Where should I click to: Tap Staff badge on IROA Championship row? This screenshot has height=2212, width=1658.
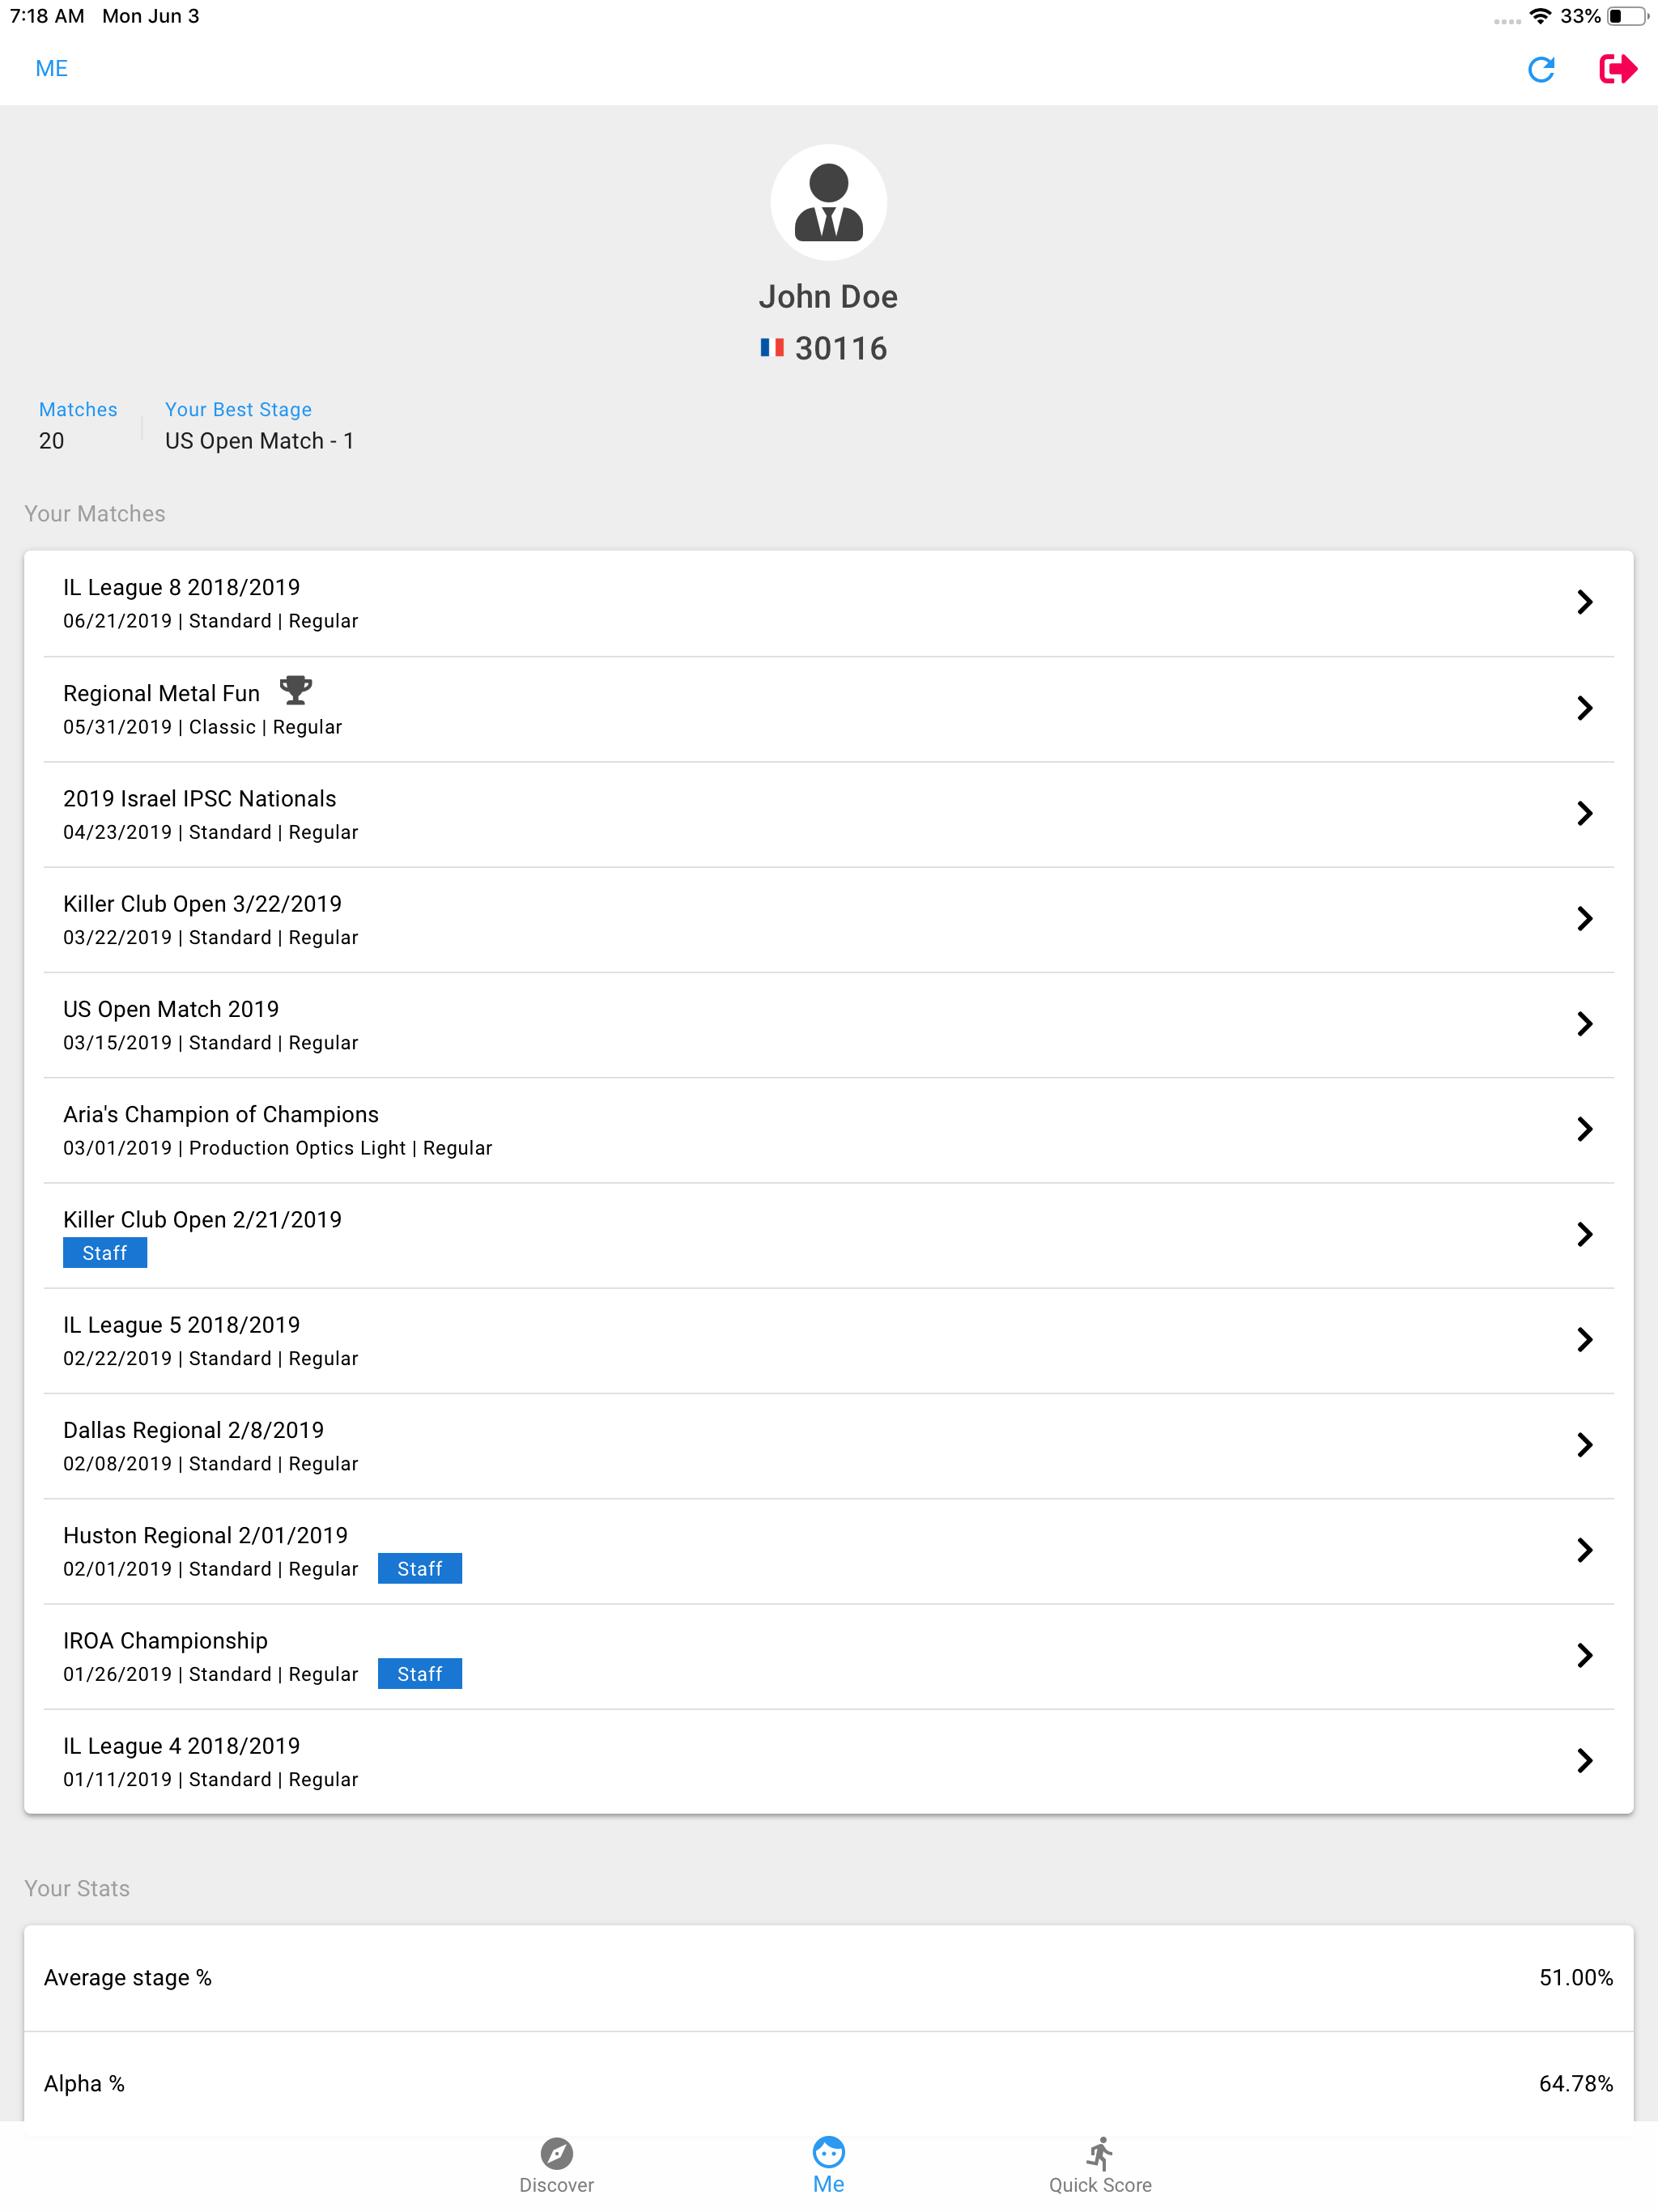[419, 1674]
